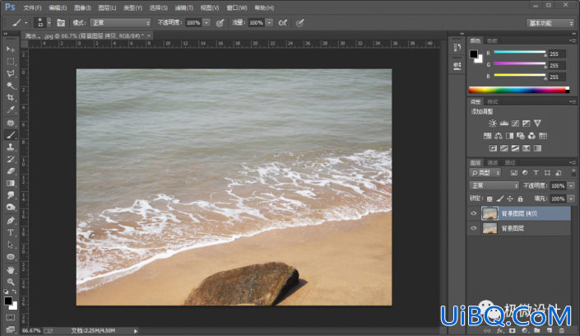Select the Gradient tool
Screen dimensions: 580x336
[11, 184]
